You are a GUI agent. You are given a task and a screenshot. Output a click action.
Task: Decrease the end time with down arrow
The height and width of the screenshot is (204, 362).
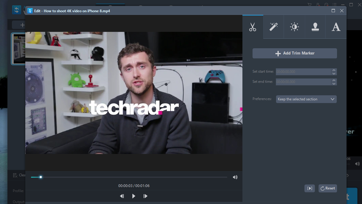[x=334, y=84]
